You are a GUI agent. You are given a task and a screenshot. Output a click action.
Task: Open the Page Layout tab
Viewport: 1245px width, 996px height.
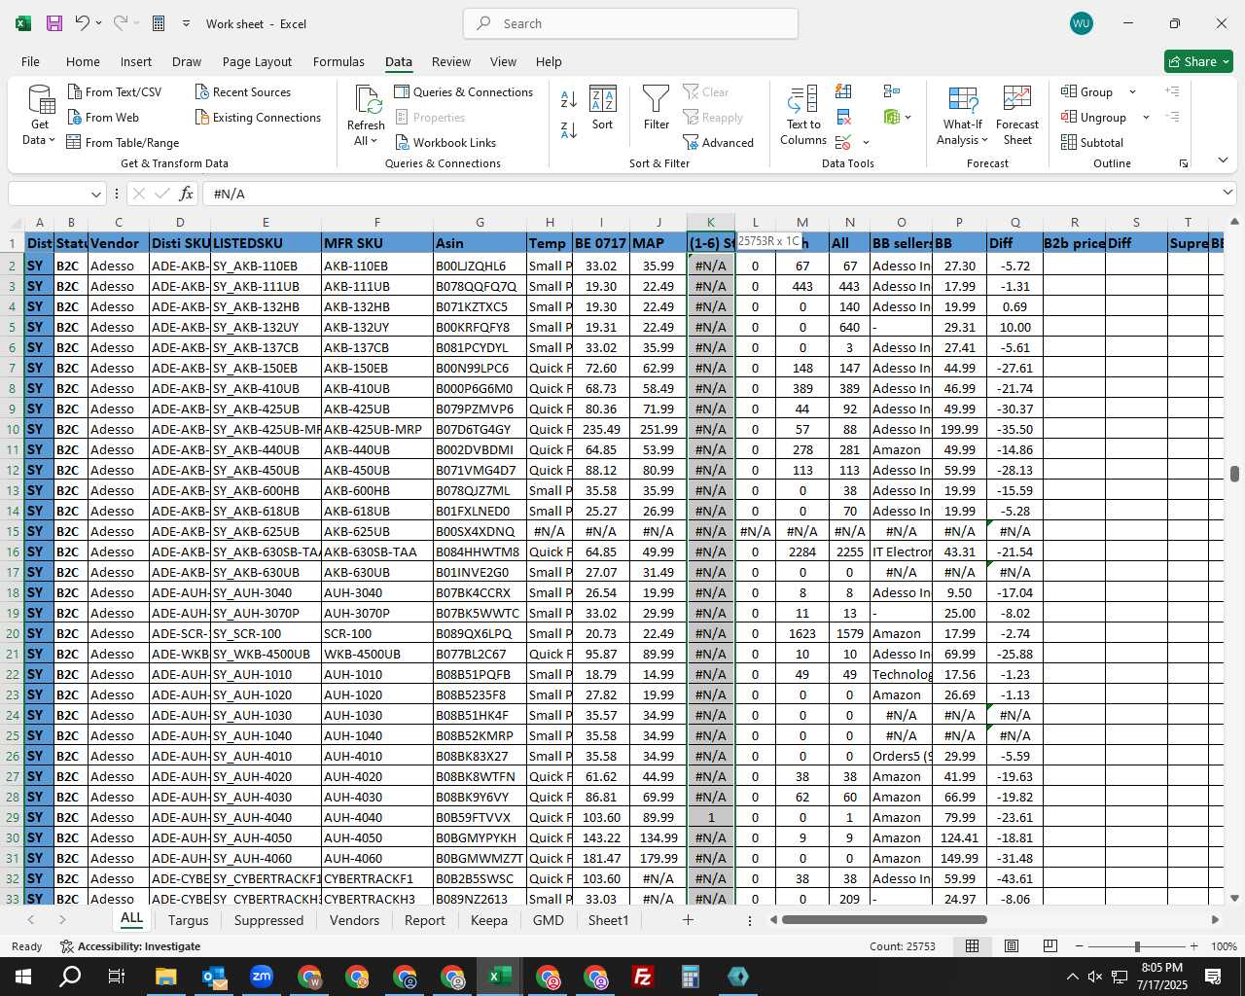[x=257, y=61]
